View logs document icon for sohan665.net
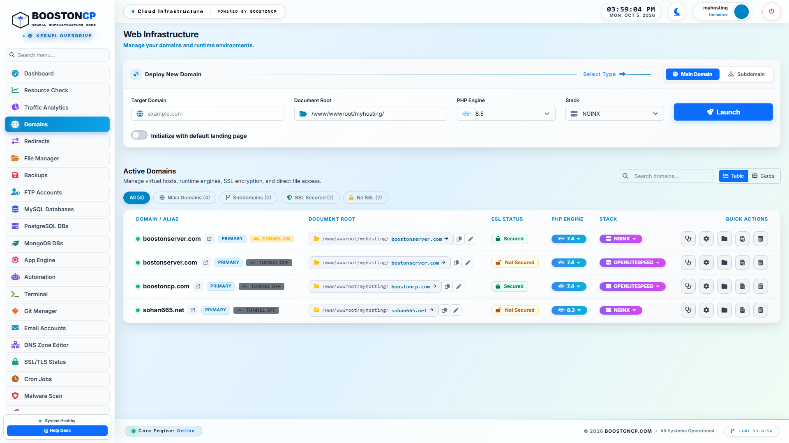The width and height of the screenshot is (789, 443). tap(743, 310)
